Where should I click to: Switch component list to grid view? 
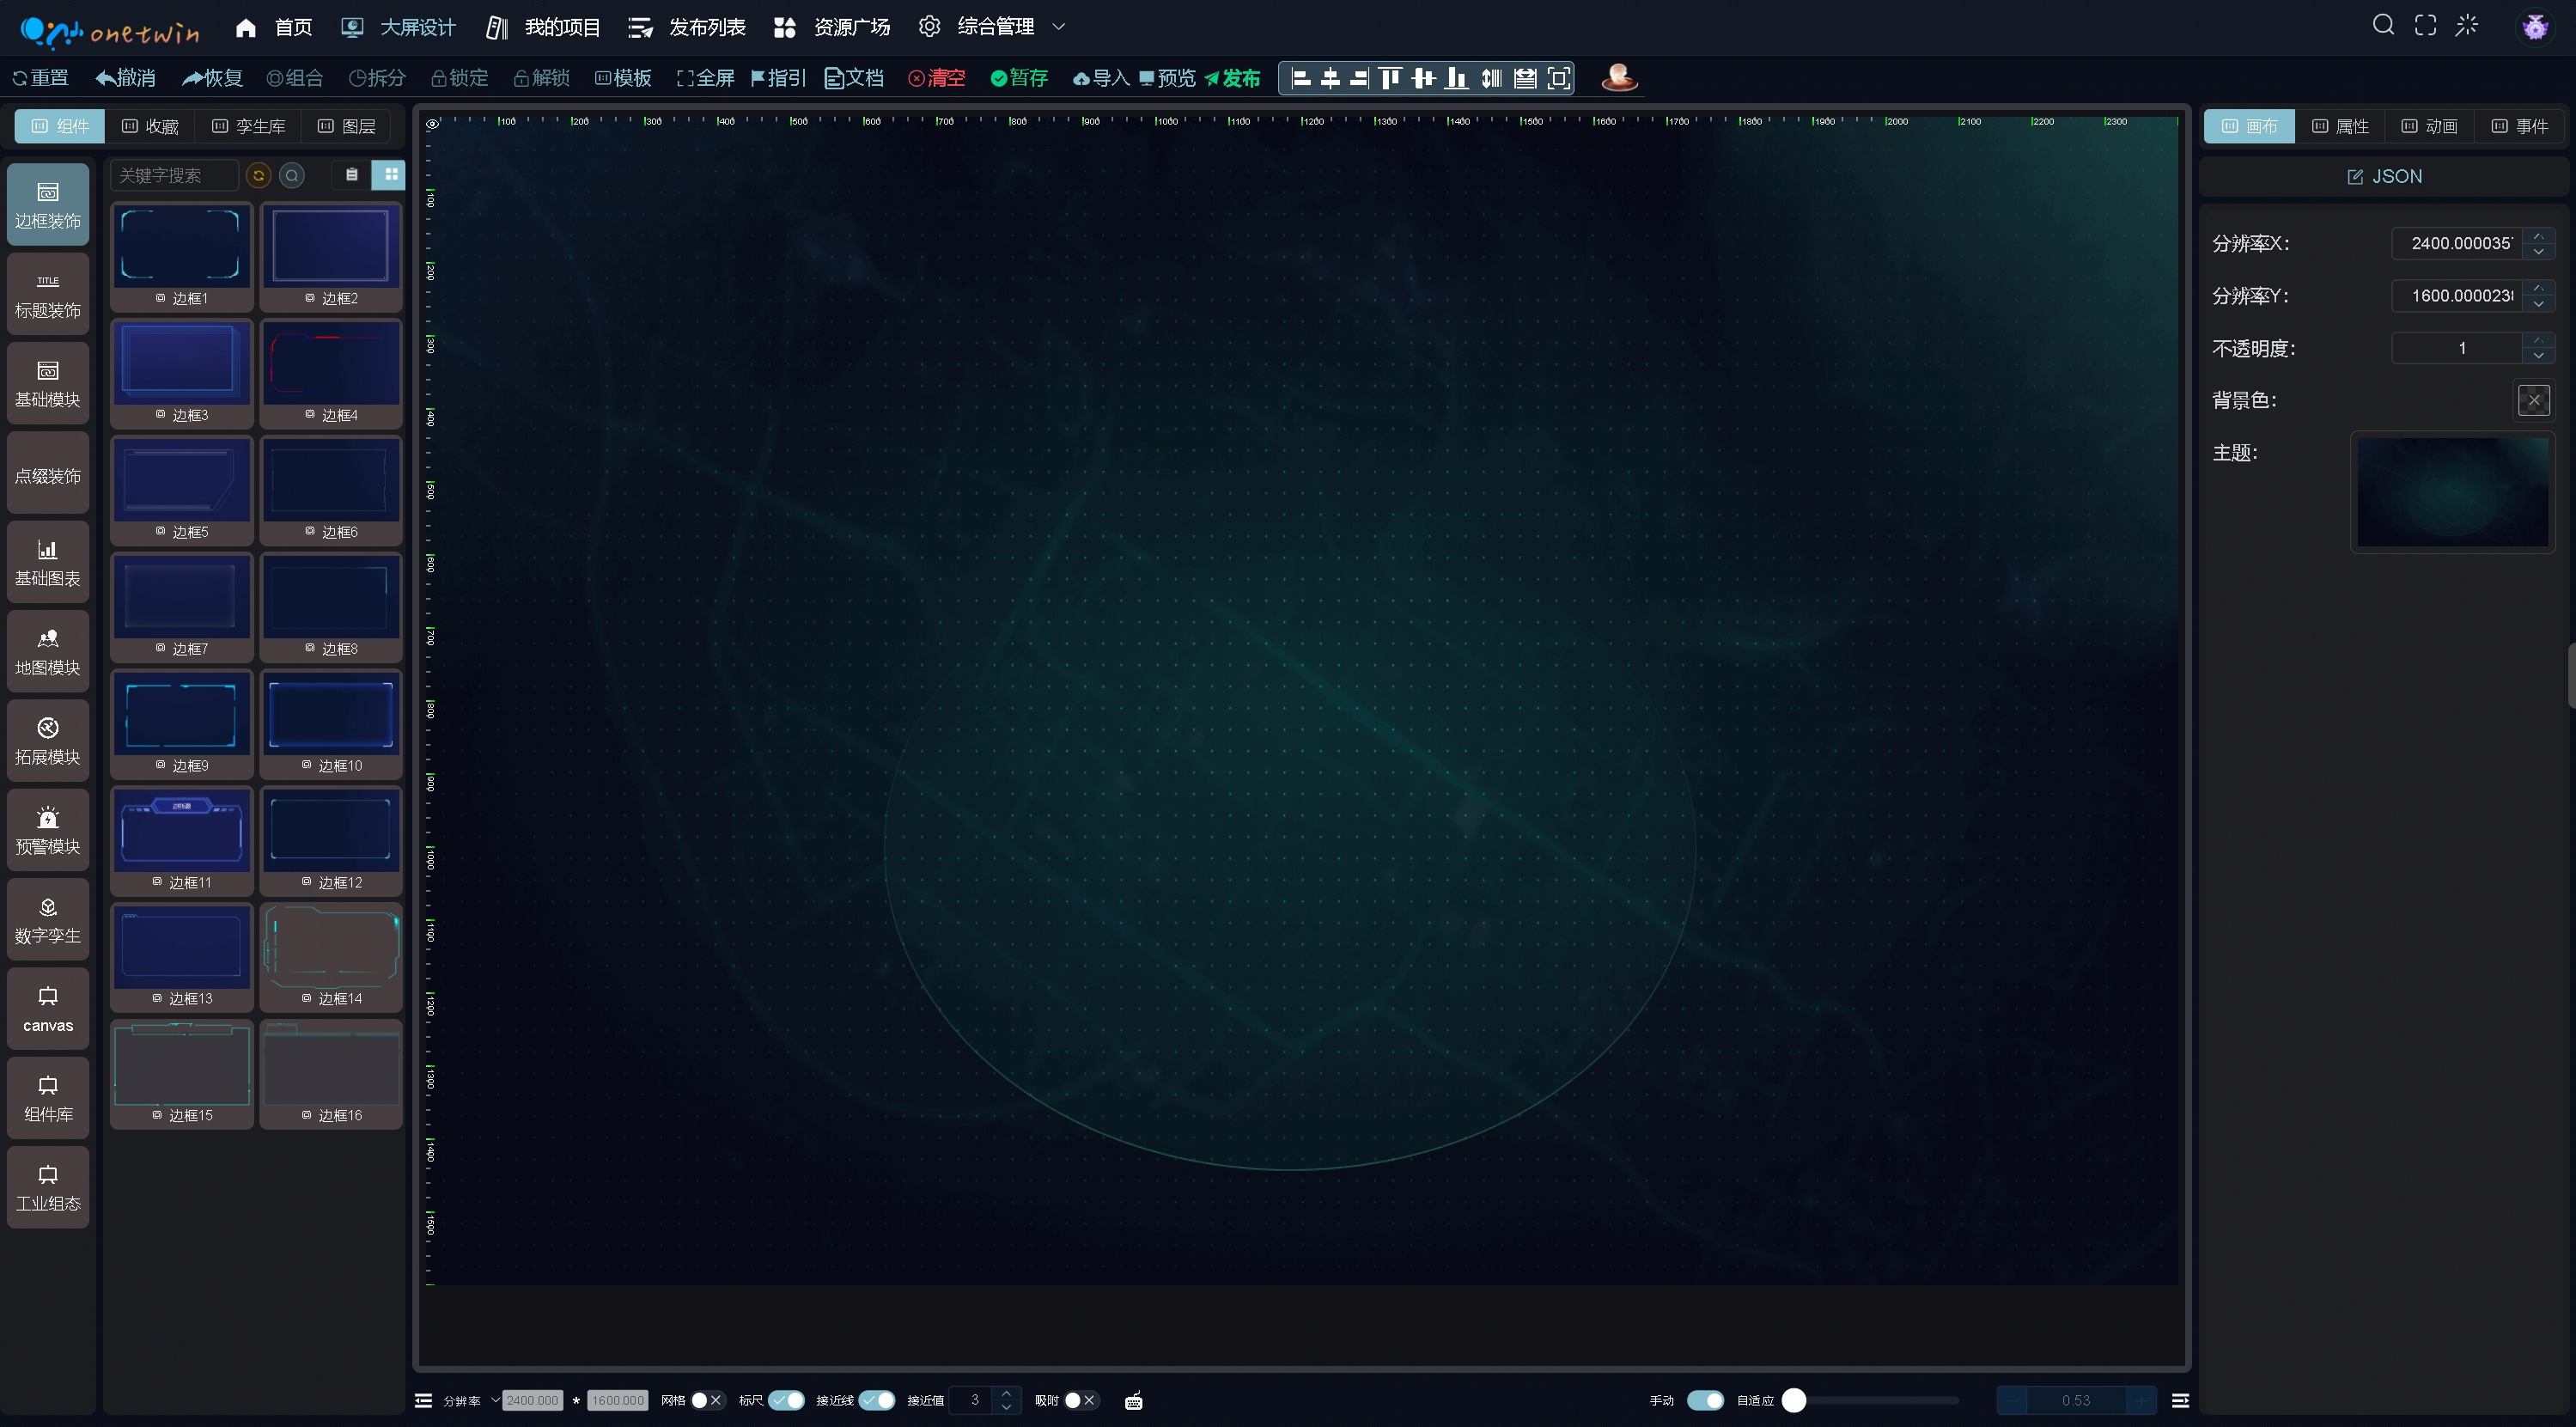click(391, 175)
